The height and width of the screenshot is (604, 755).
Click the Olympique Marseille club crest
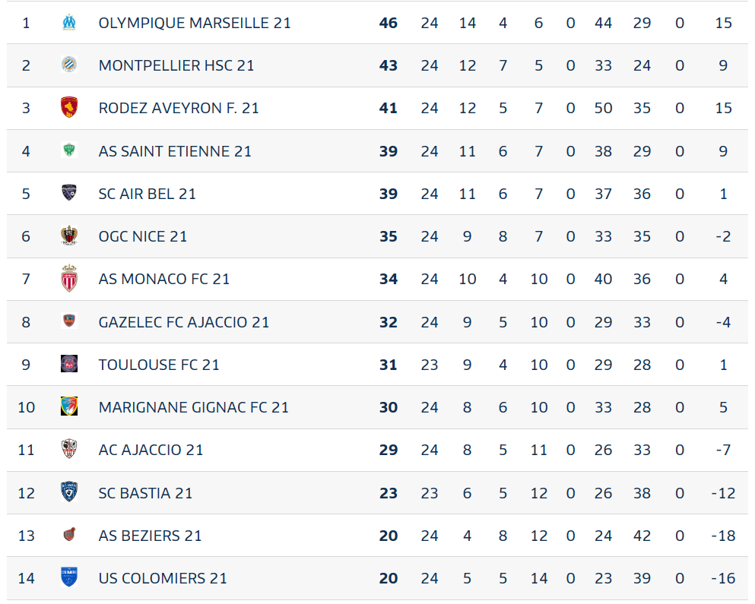point(69,23)
